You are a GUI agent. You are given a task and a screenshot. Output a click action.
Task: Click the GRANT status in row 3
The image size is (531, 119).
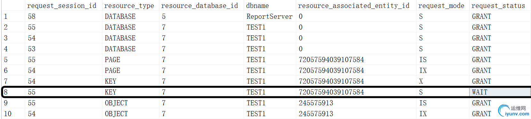click(x=500, y=38)
